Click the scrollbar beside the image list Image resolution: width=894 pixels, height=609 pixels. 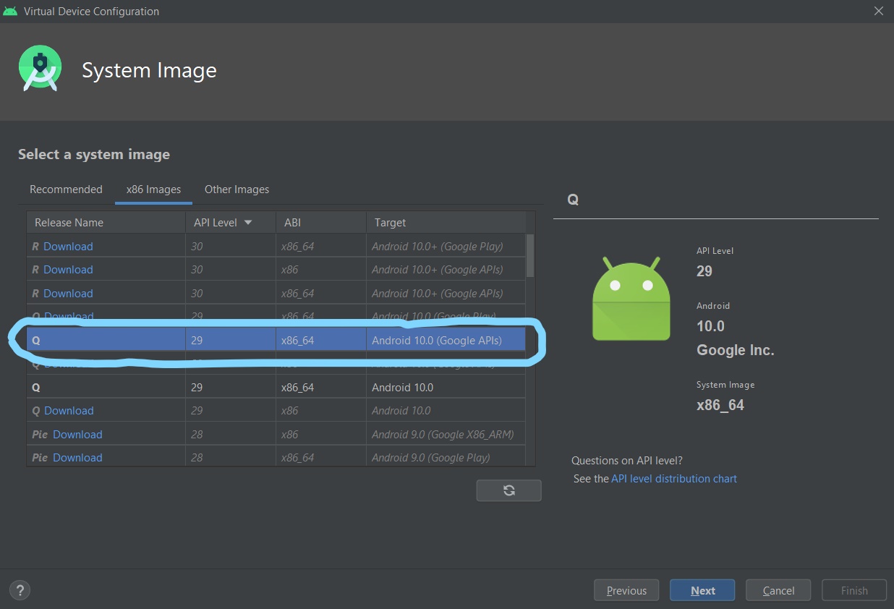pyautogui.click(x=529, y=260)
